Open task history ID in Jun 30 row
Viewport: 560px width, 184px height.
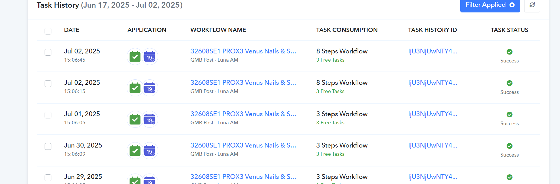click(433, 145)
